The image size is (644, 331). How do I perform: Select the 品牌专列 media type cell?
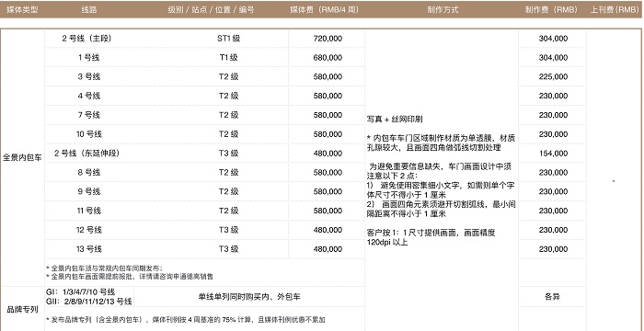point(23,309)
